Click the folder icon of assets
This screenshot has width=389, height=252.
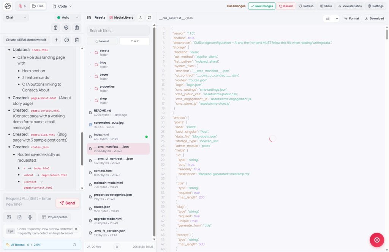[x=96, y=52]
